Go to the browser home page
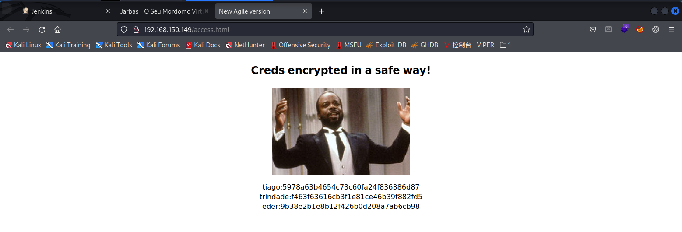The width and height of the screenshot is (682, 232). point(57,30)
